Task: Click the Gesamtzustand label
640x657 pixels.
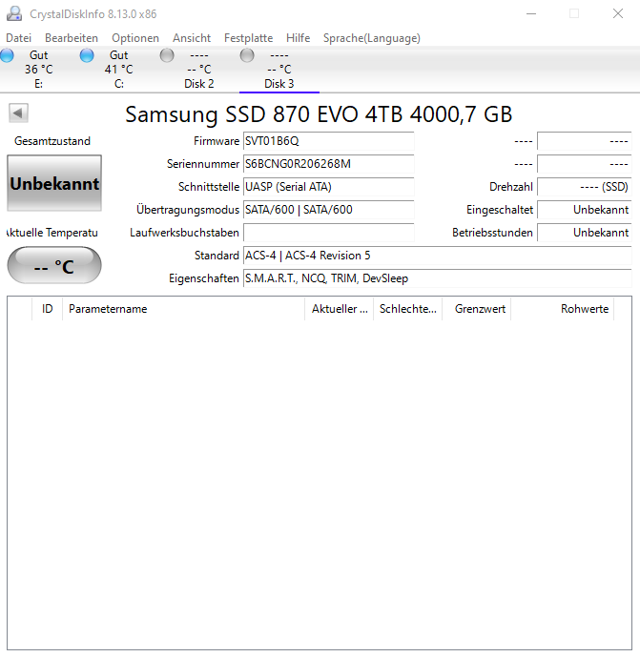Action: point(52,141)
